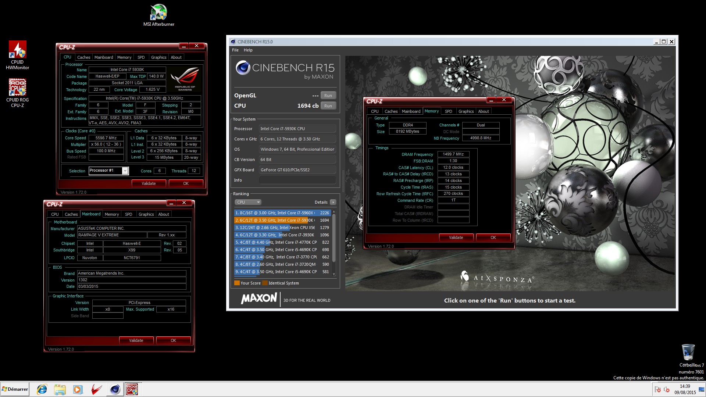706x397 pixels.
Task: Click the Details arrow button in Ranking
Action: coord(333,202)
